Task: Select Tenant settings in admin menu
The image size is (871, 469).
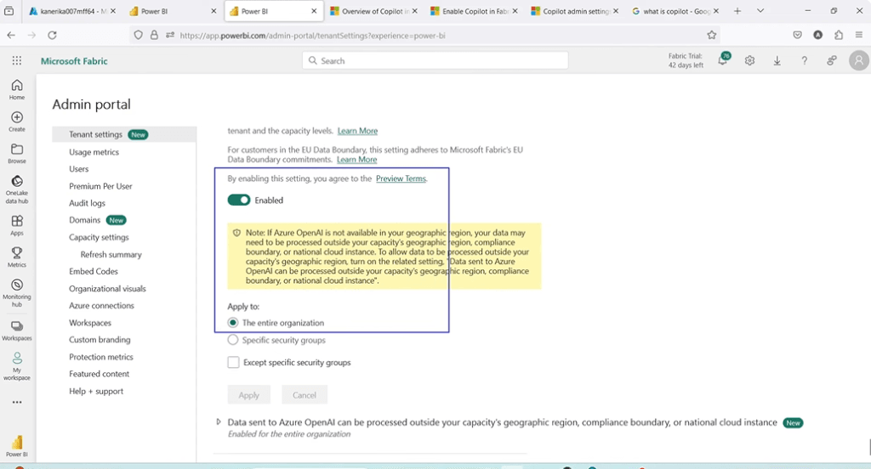Action: point(124,134)
